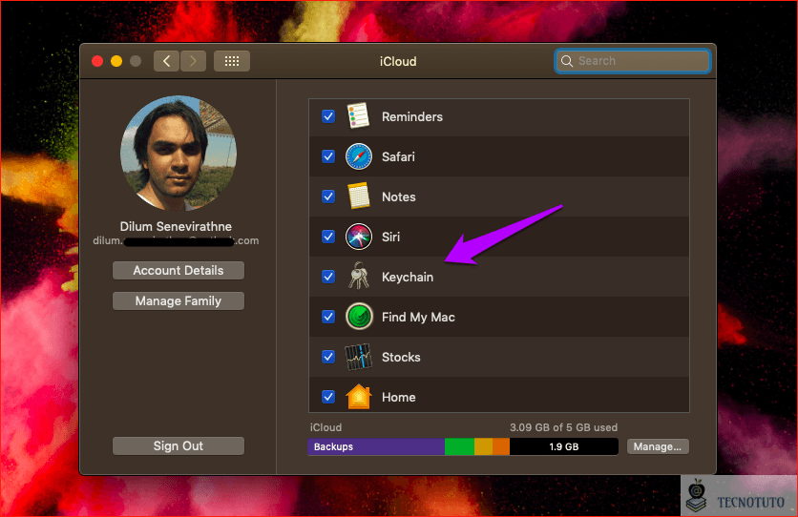Click the Manage Family button
This screenshot has height=517, width=798.
(x=178, y=301)
